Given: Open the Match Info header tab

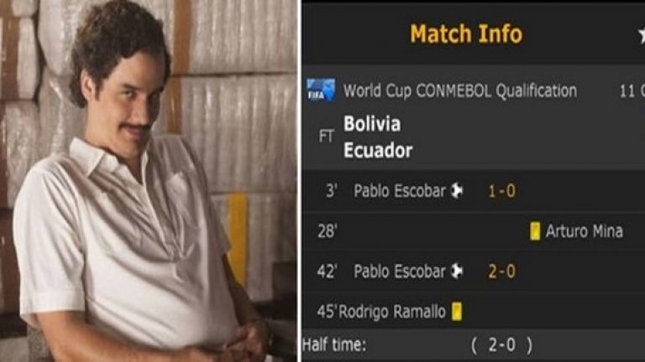Looking at the screenshot, I should pos(466,34).
